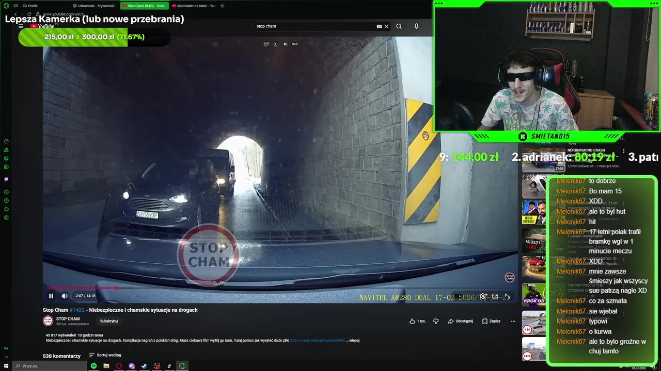Switch to the Ustawienia – Prywatność tab
Screen dimensions: 661x371
pos(94,6)
